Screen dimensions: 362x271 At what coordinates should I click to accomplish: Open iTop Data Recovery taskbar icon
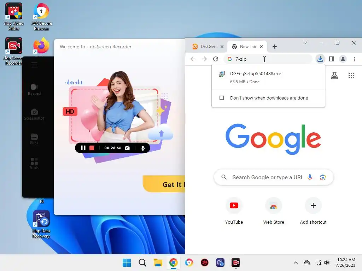click(220, 263)
